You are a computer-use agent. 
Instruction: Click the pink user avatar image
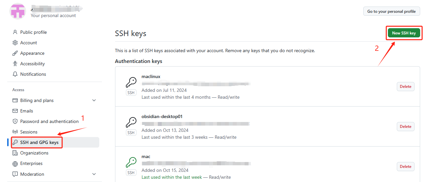(18, 11)
